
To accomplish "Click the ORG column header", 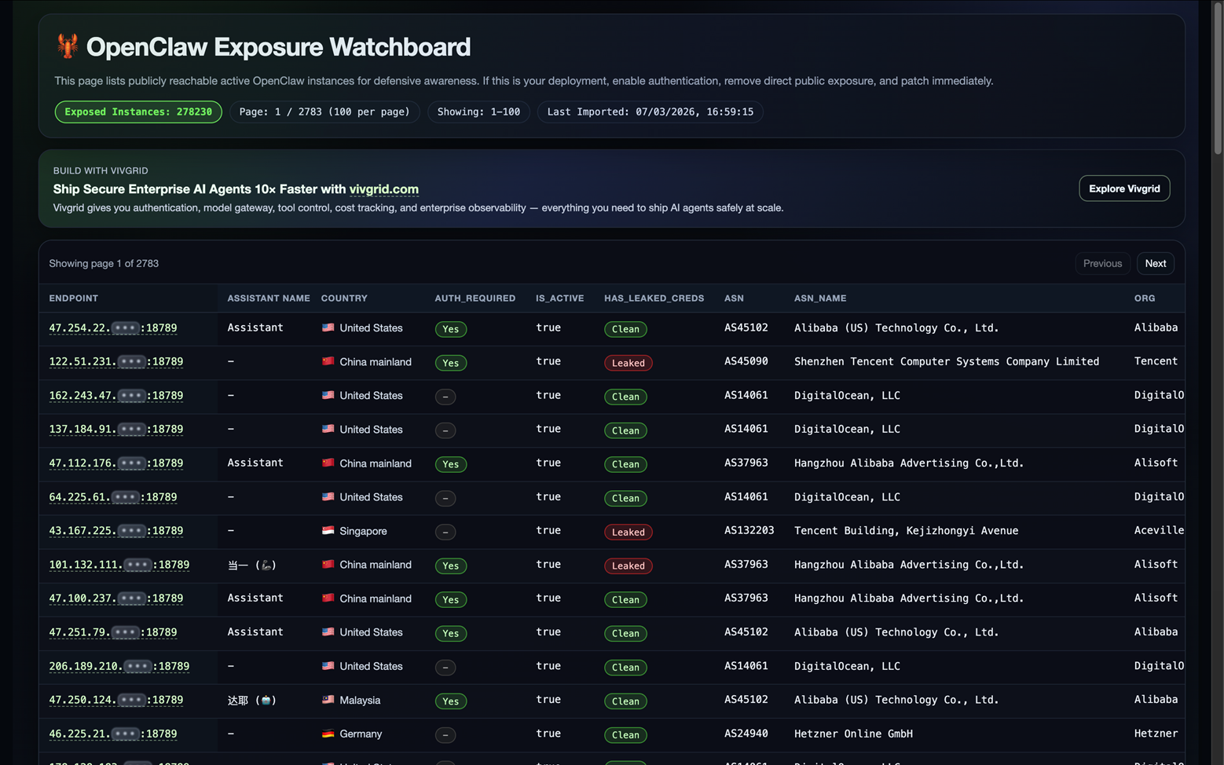I will coord(1145,298).
